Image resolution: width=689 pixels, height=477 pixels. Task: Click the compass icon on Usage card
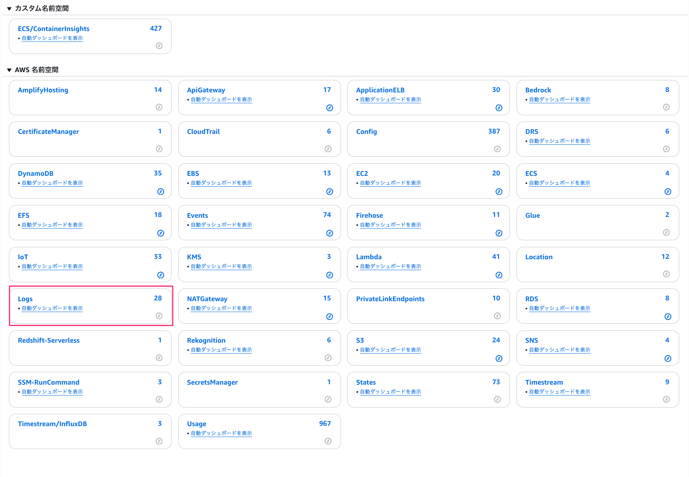328,441
